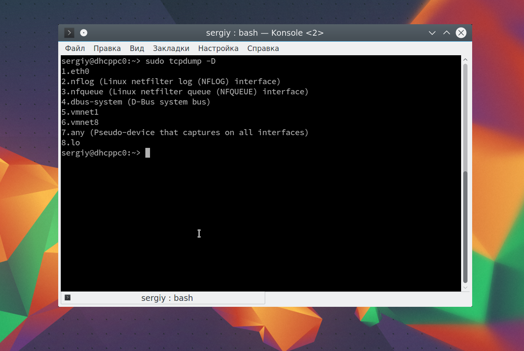This screenshot has height=351, width=524.
Task: Click the '6.vmnet8' output line
Action: 80,122
